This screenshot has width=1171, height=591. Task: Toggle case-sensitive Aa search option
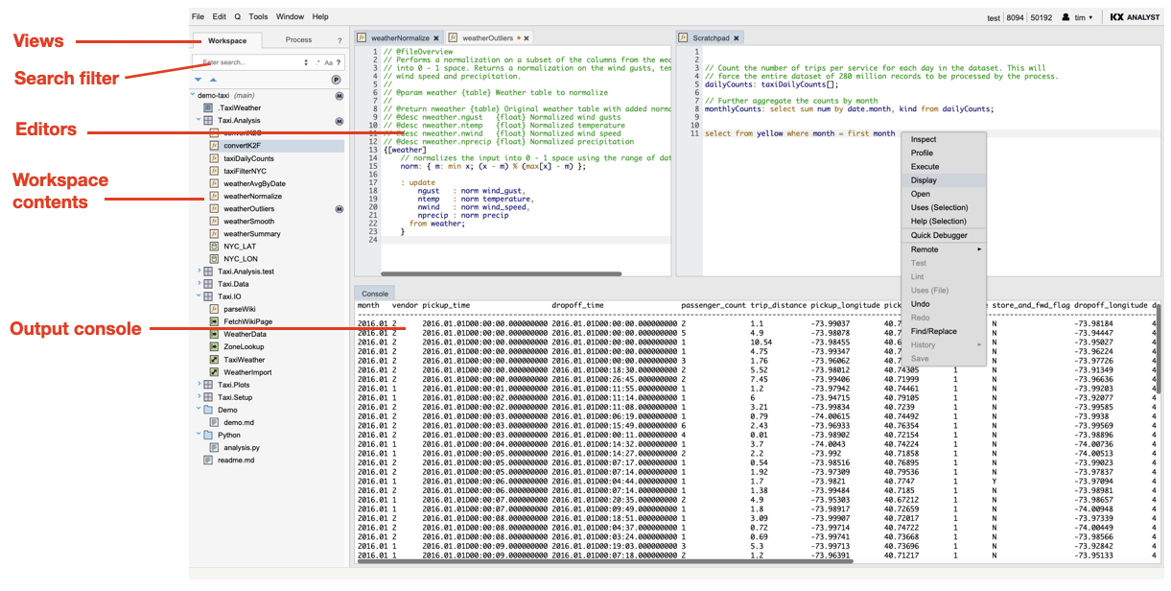[328, 62]
